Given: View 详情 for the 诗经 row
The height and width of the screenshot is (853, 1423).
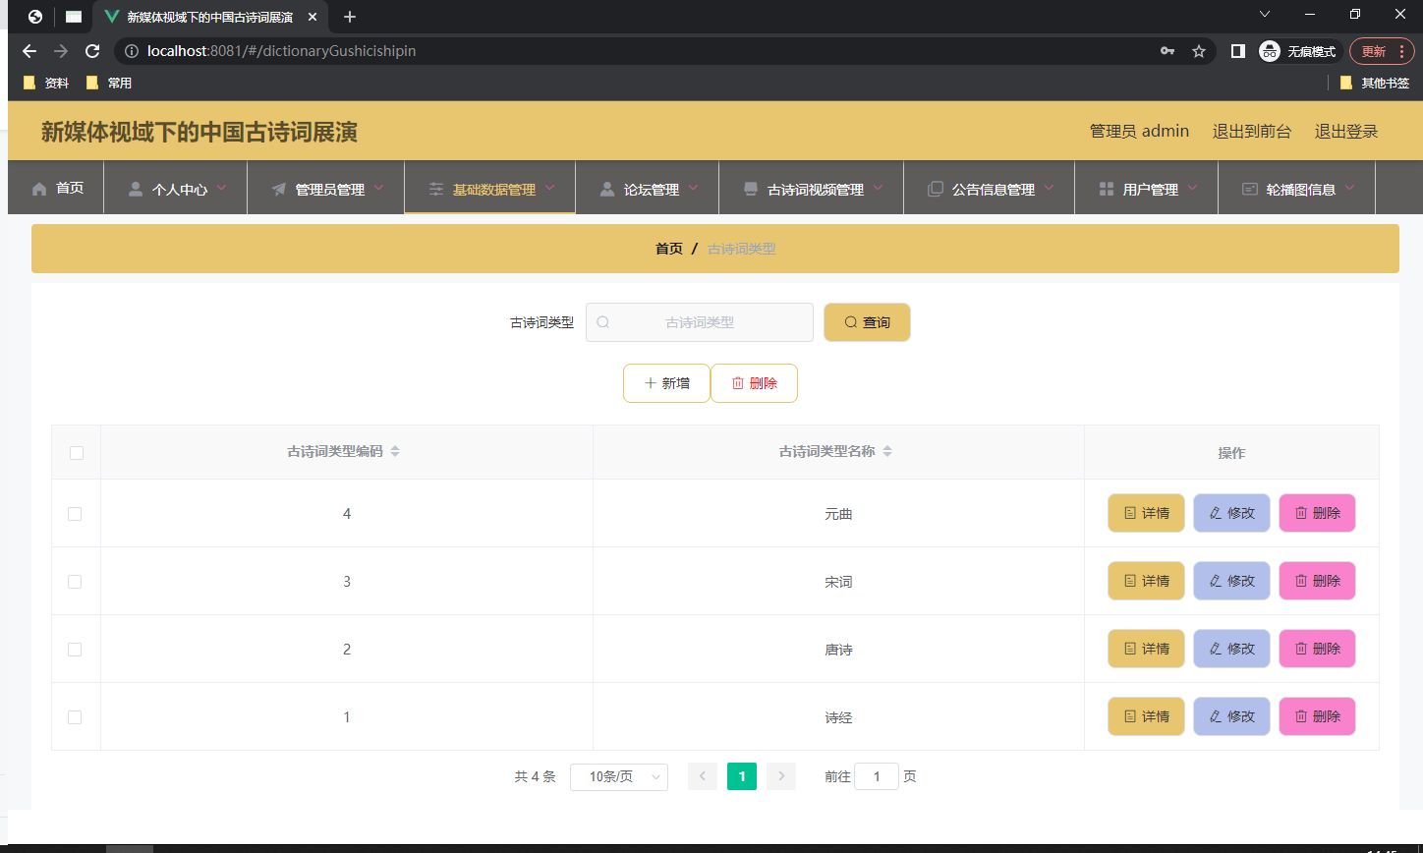Looking at the screenshot, I should [x=1146, y=716].
